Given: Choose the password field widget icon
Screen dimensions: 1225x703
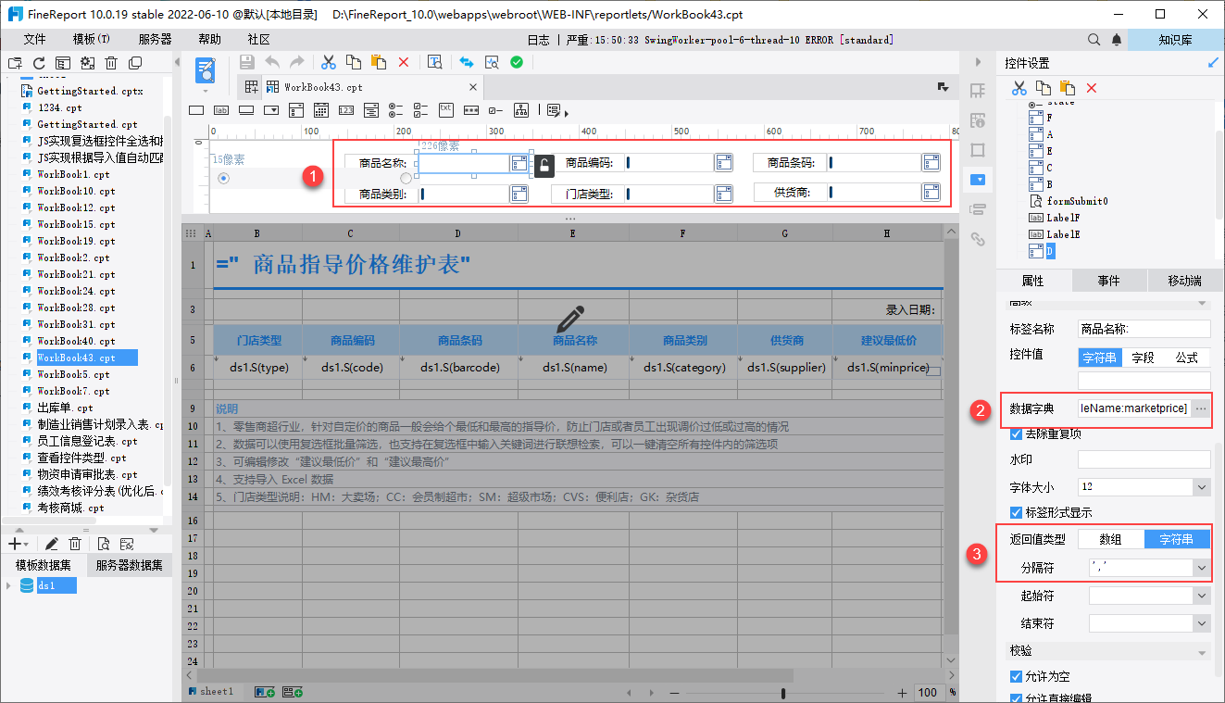Looking at the screenshot, I should [470, 109].
